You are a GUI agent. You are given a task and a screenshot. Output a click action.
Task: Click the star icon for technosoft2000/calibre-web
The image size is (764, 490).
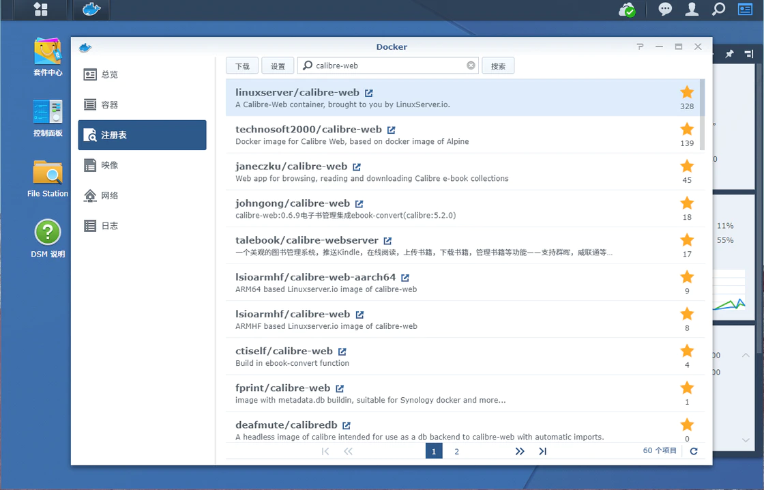[686, 129]
